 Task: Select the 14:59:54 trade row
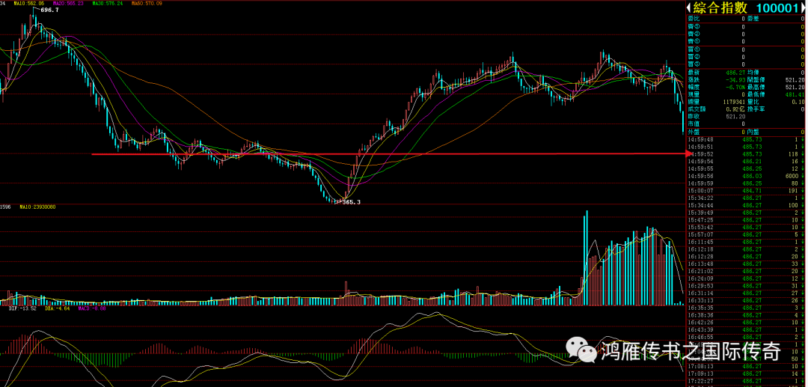click(x=746, y=161)
